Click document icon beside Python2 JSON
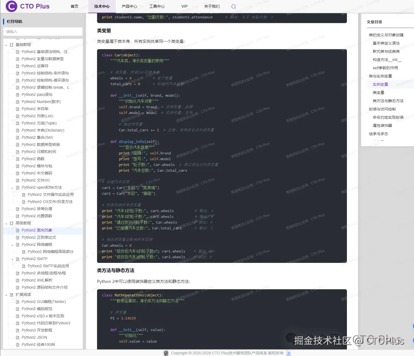The width and height of the screenshot is (414, 356). [x=18, y=337]
